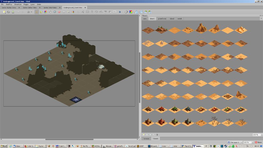Open the Visualizza menu

pos(18,4)
